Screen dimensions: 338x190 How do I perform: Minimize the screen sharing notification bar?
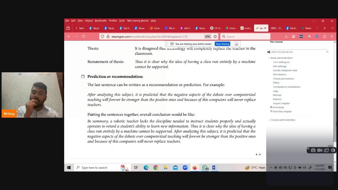point(236,44)
